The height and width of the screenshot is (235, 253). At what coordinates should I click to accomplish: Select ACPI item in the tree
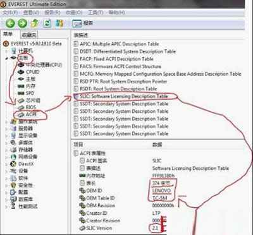coord(31,114)
